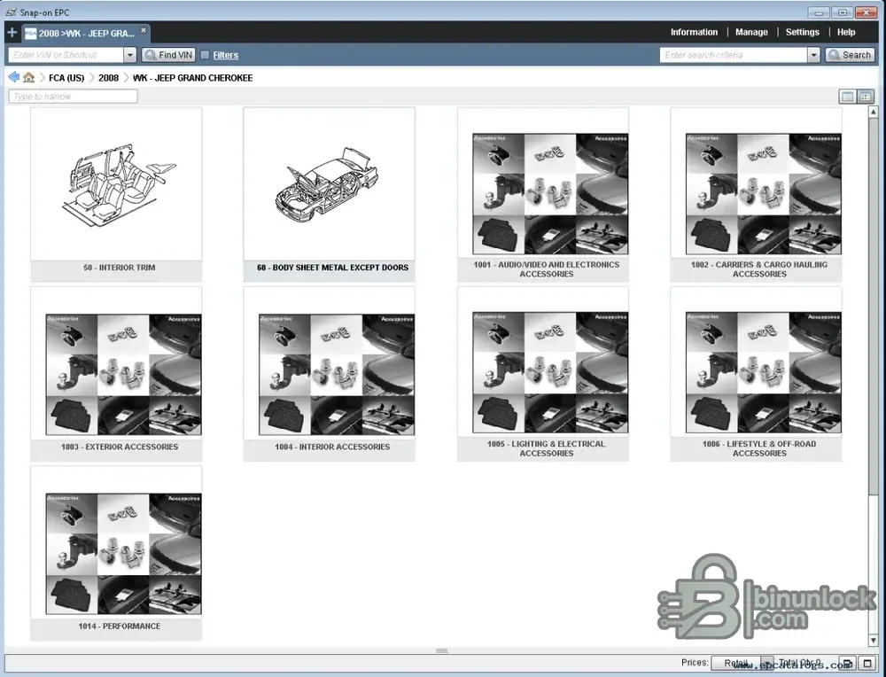Image resolution: width=886 pixels, height=677 pixels.
Task: Focus the Type to narrow field
Action: tap(73, 97)
